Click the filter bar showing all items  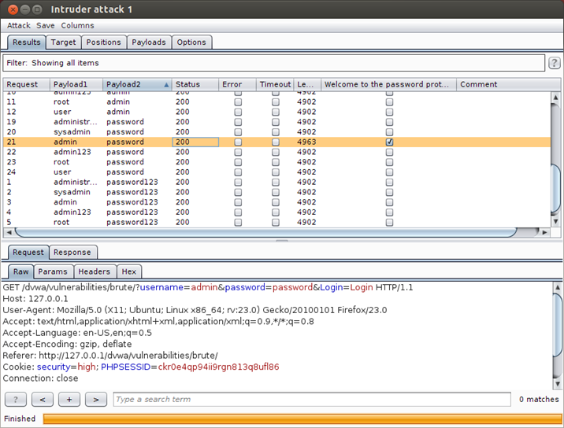click(x=273, y=63)
